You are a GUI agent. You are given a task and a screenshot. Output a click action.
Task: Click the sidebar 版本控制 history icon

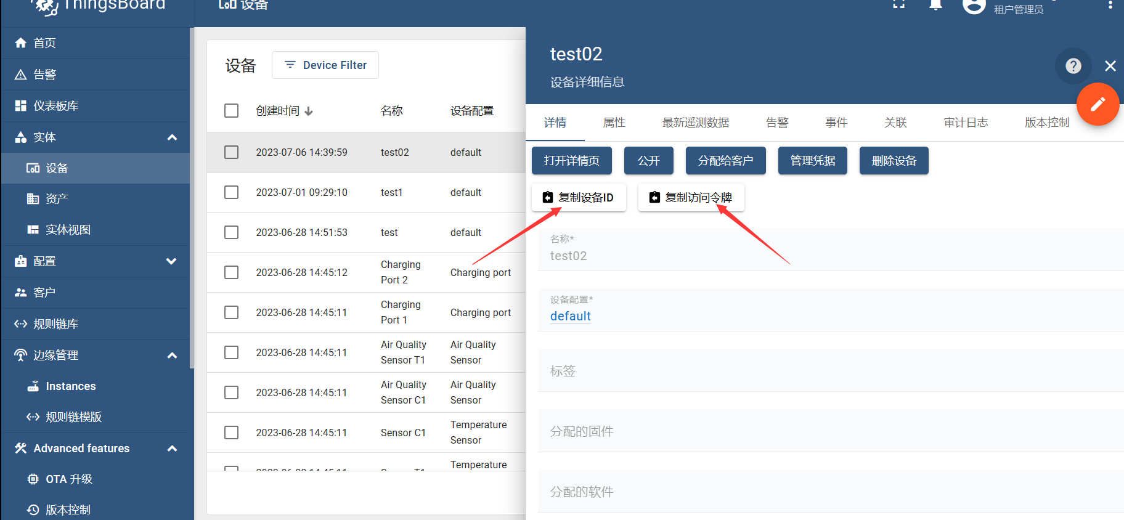pos(33,510)
